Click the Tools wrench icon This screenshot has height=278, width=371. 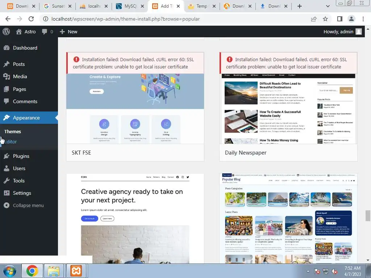(x=7, y=181)
